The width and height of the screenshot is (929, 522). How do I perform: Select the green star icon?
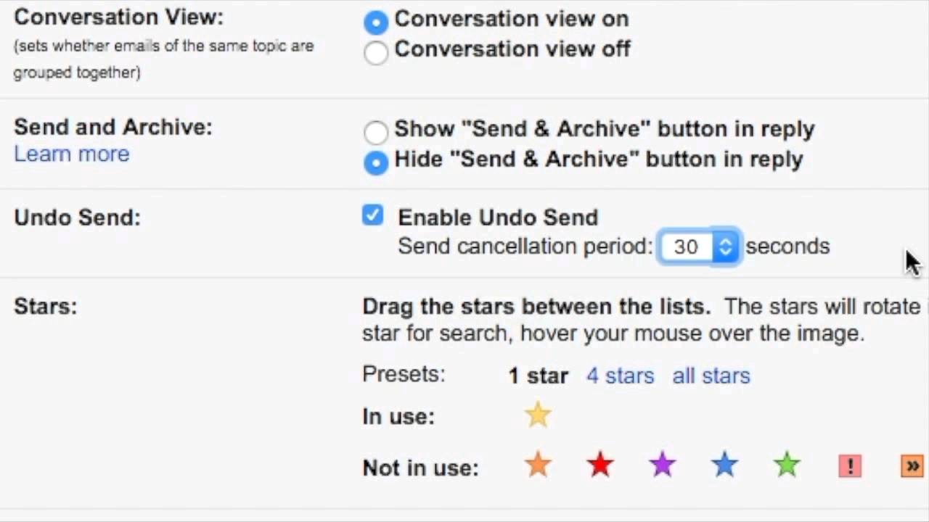click(787, 465)
